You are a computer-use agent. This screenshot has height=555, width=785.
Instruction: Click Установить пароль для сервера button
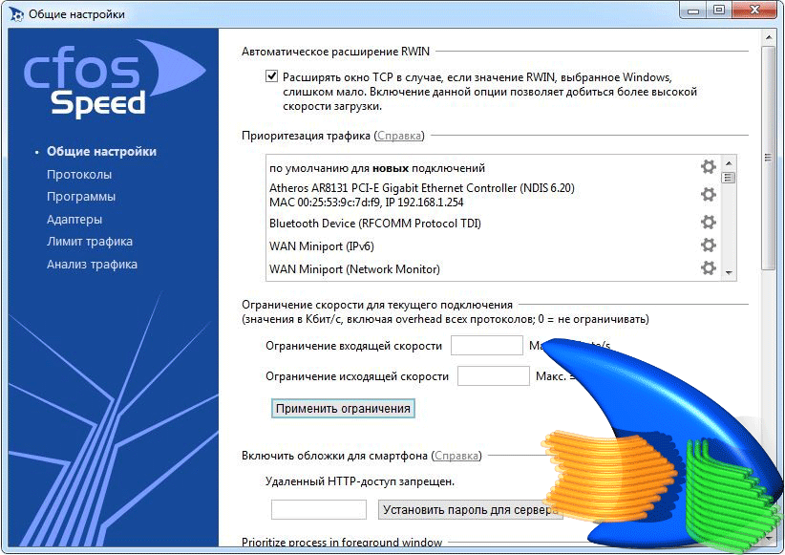point(470,509)
